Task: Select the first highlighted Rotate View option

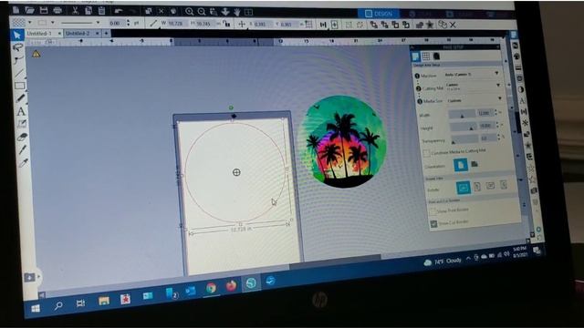Action: (x=464, y=188)
